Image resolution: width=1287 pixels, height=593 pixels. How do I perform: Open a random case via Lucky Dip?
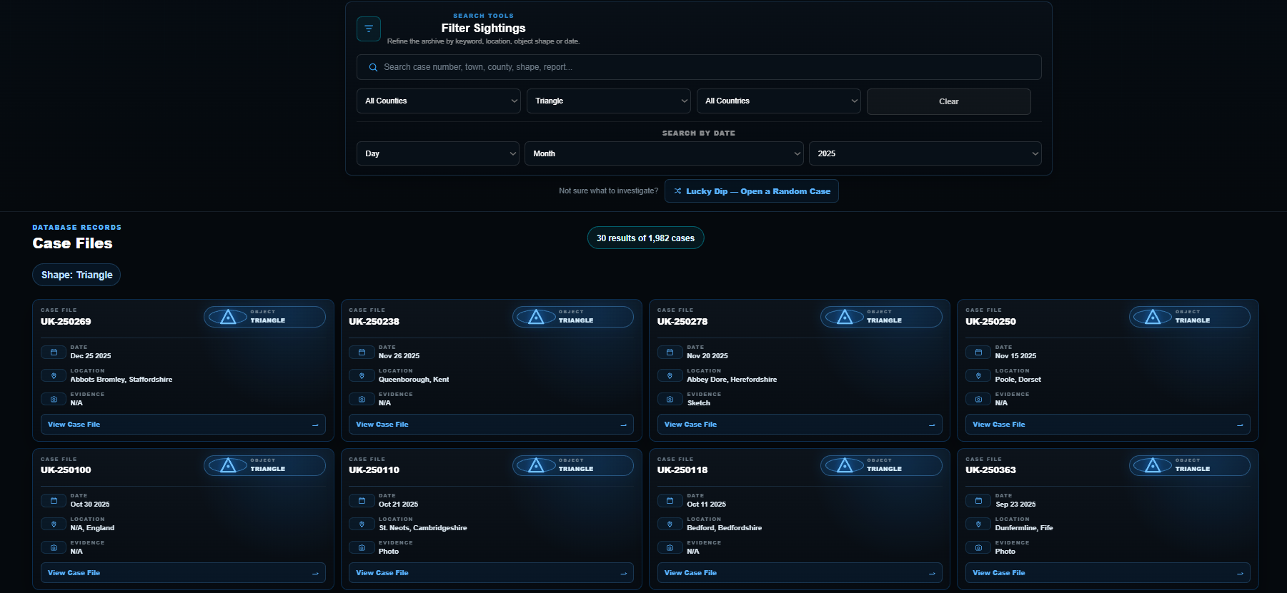pos(752,191)
